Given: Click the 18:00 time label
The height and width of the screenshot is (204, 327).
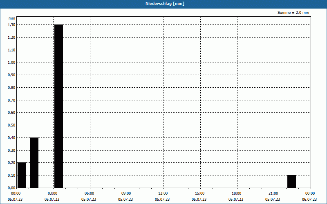Looking at the screenshot, I should click(236, 193).
